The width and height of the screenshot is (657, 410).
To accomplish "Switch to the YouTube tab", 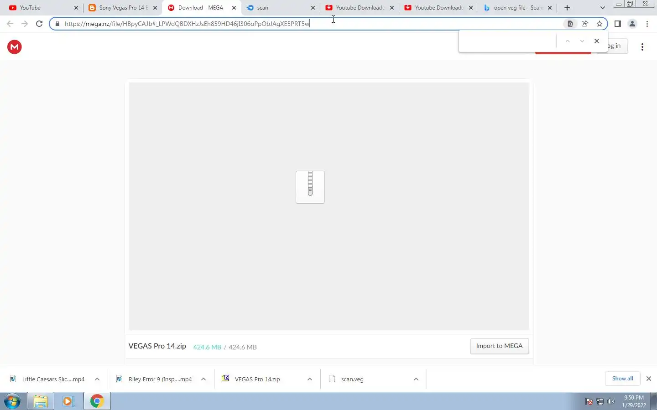I will coord(43,8).
